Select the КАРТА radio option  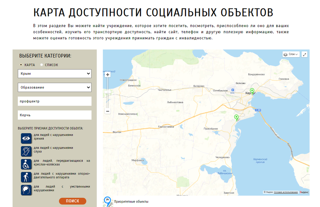21,65
